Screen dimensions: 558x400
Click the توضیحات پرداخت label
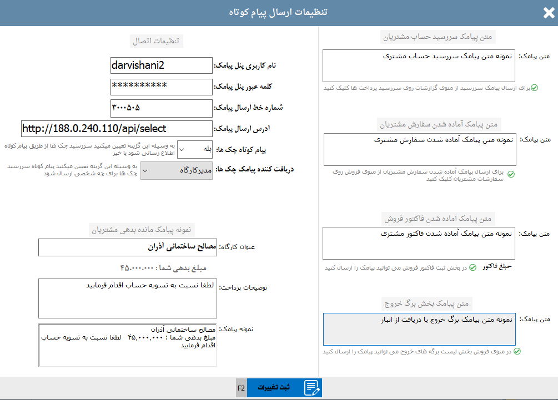click(243, 287)
